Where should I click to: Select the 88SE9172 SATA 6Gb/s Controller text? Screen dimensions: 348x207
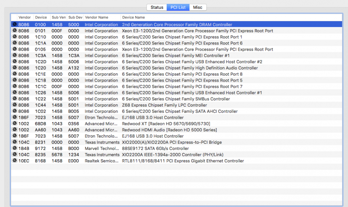coord(155,149)
